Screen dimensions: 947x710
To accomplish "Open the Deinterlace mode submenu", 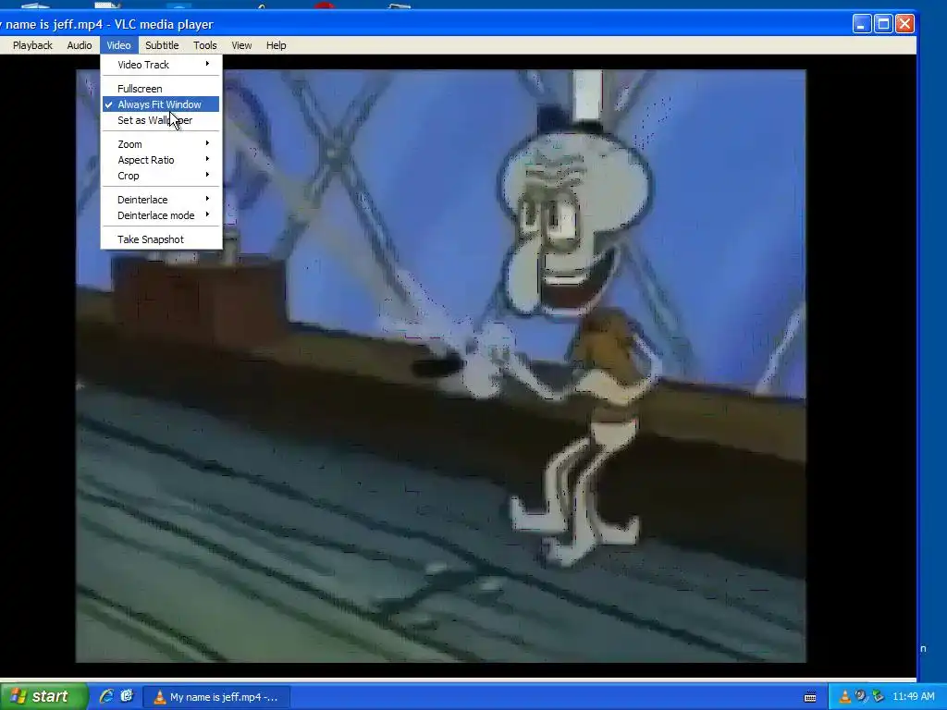I will (161, 215).
